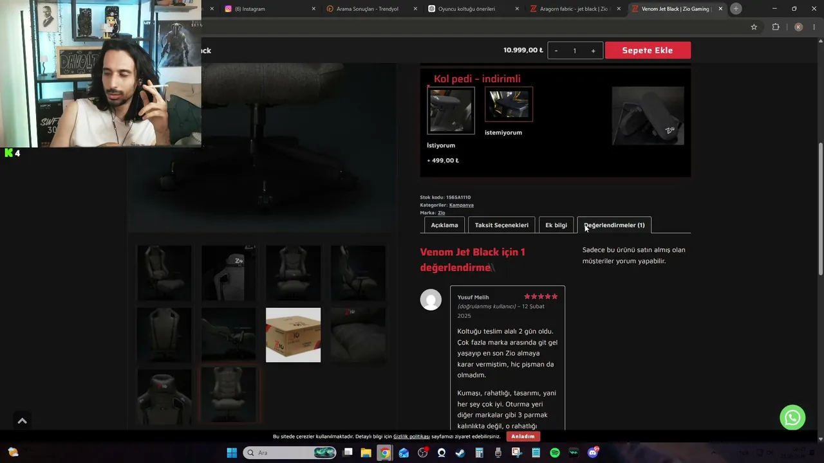Viewport: 824px width, 463px height.
Task: Click the page vertical scrollbar
Action: coord(820,209)
